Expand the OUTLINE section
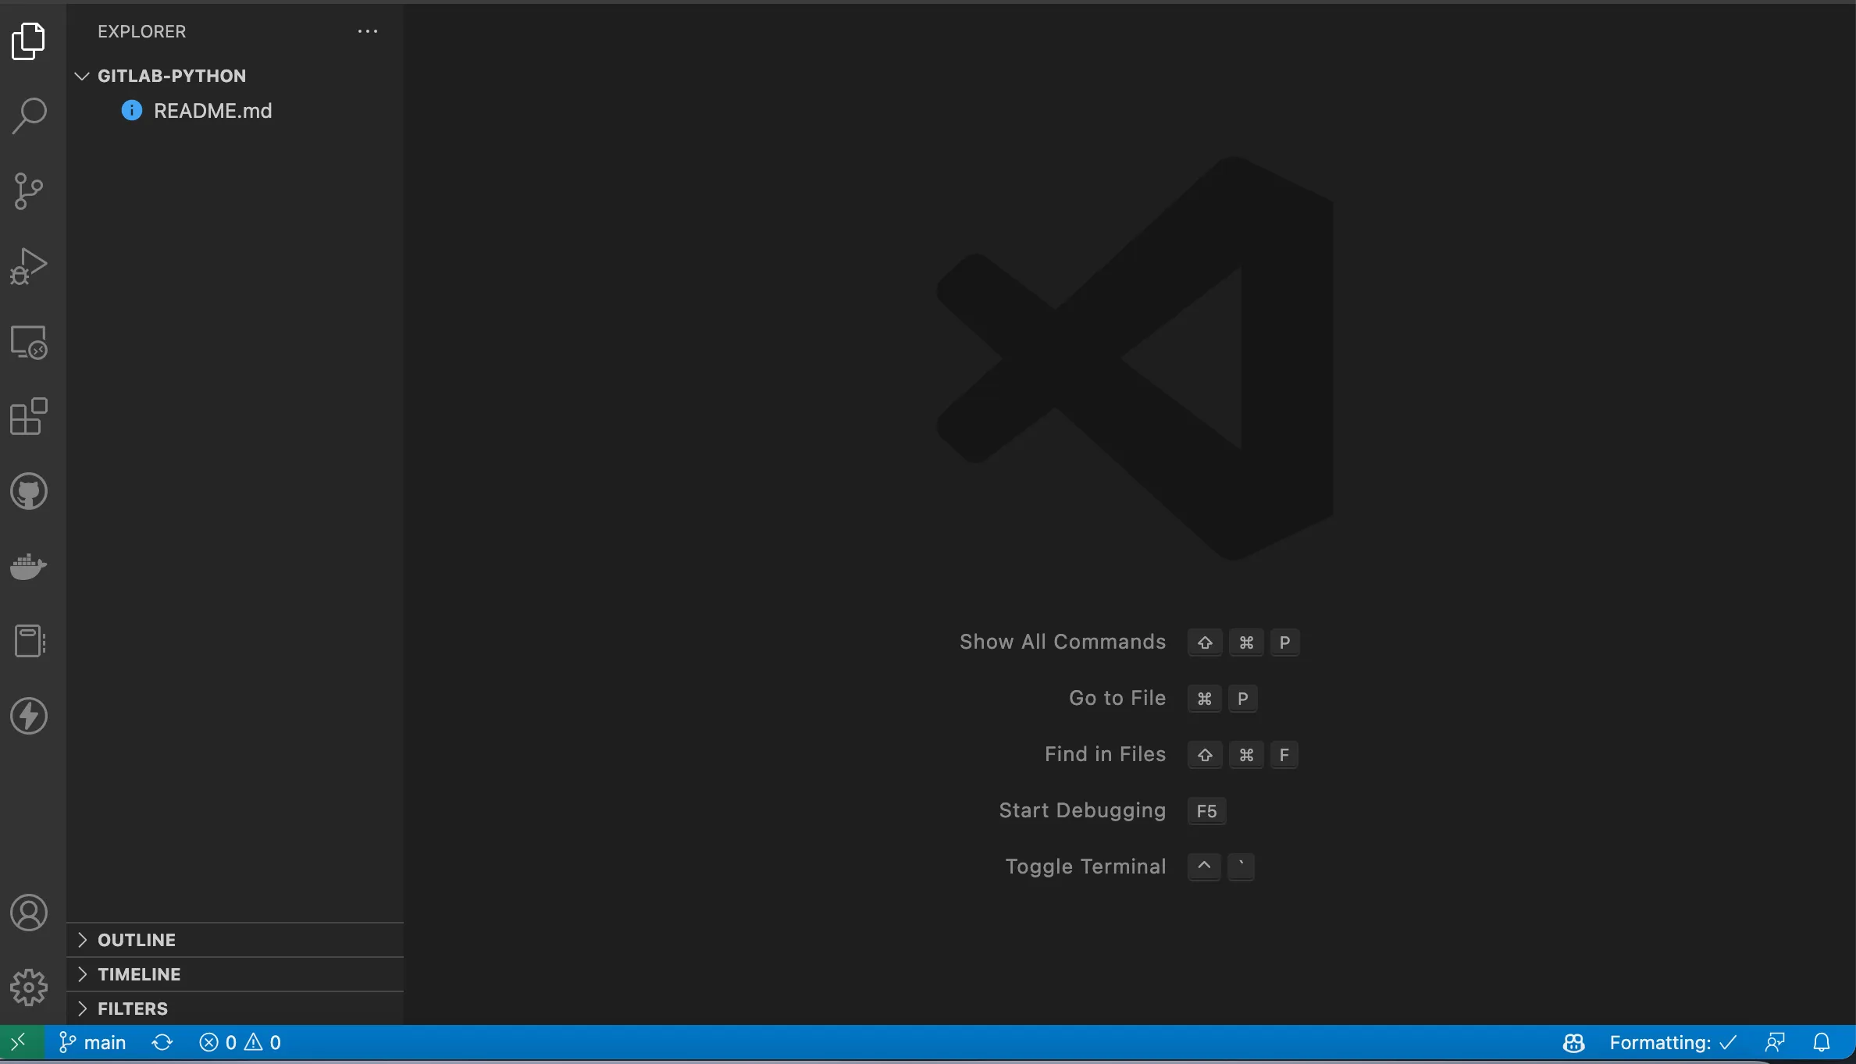1856x1064 pixels. pyautogui.click(x=235, y=940)
